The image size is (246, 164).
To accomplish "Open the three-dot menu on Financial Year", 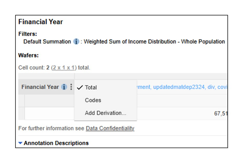I will [71, 87].
